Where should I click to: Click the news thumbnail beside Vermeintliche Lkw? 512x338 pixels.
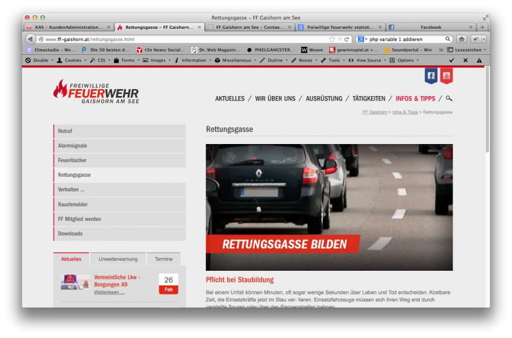coord(76,282)
